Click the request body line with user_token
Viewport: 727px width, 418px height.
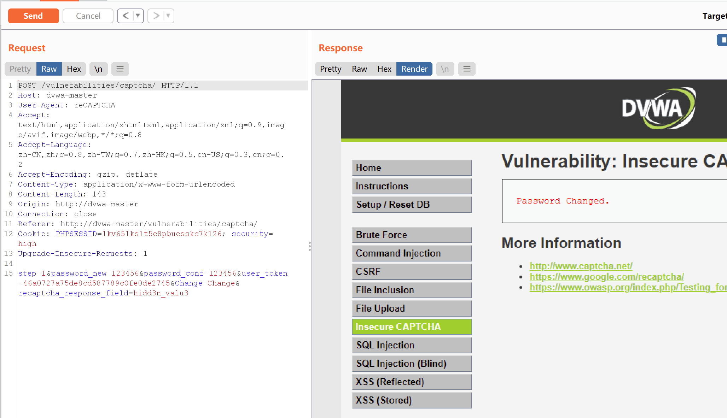tap(152, 273)
